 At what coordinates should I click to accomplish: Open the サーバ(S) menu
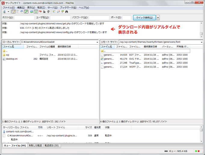pyautogui.click(x=52, y=8)
